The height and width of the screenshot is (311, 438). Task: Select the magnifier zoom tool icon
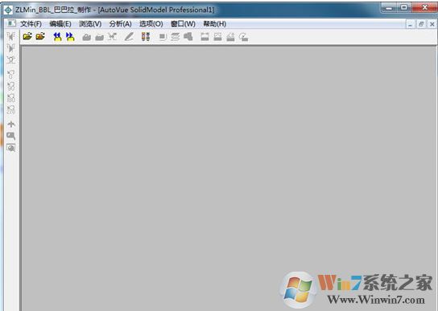tap(11, 136)
